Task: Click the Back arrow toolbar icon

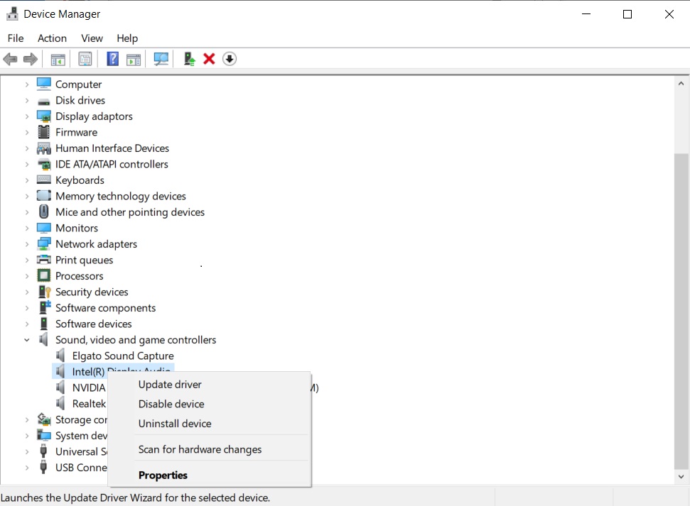Action: (x=10, y=59)
